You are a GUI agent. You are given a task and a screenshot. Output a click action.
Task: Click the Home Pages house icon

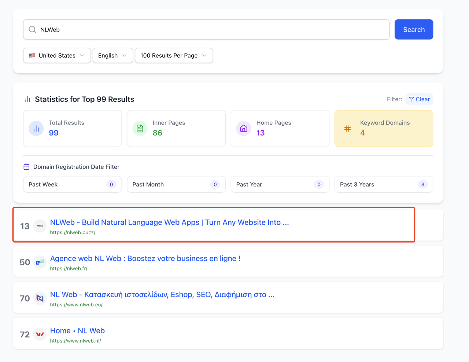pyautogui.click(x=244, y=129)
